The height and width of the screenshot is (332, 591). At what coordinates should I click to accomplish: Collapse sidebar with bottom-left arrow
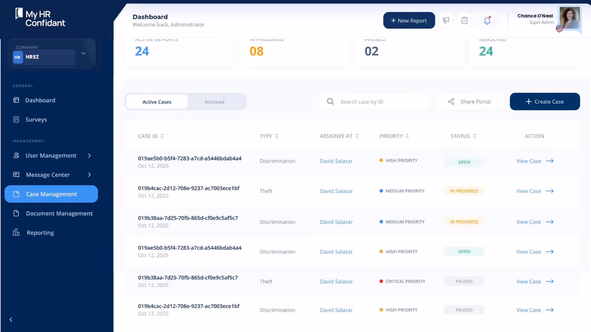pyautogui.click(x=11, y=319)
